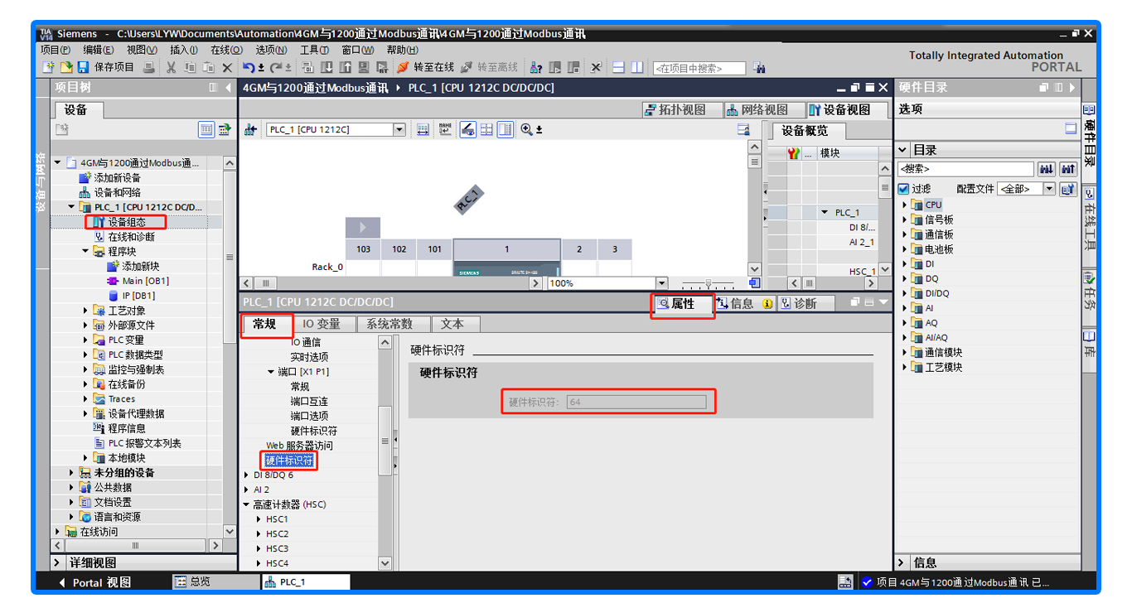Collapse the 项目树 panel with arrow icon
This screenshot has width=1132, height=603.
[230, 87]
